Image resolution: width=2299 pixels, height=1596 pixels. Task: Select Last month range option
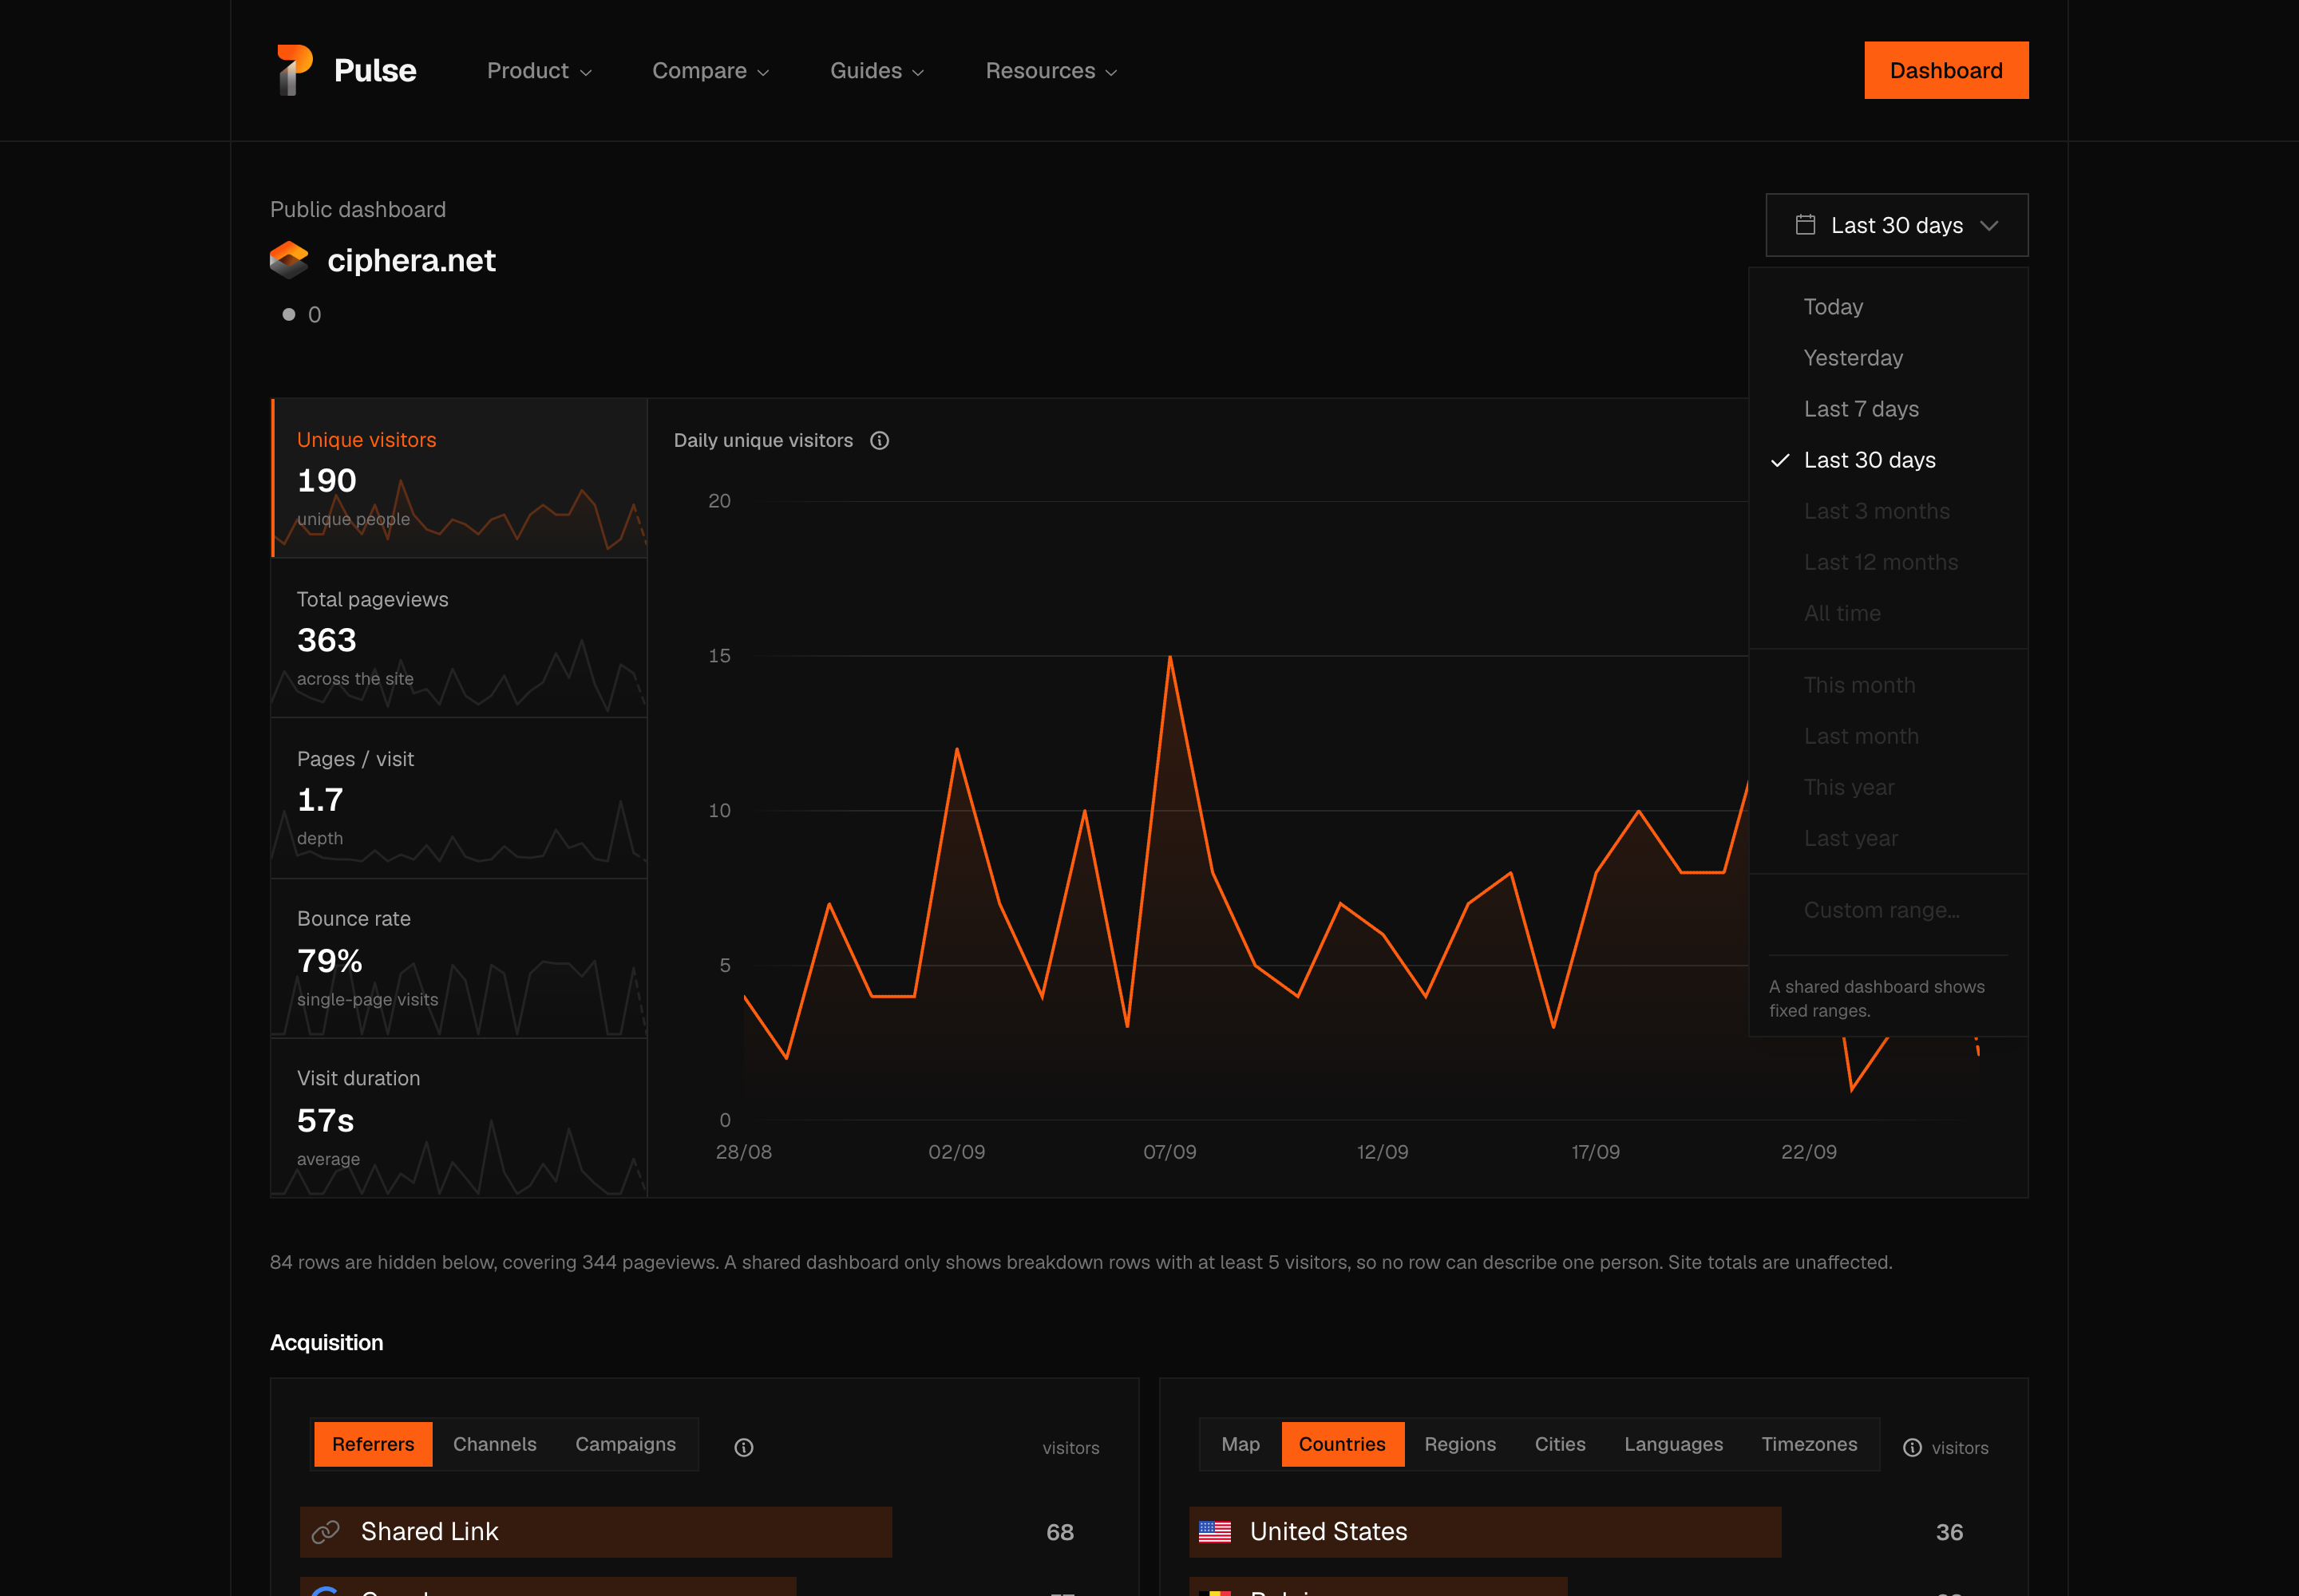[1888, 736]
